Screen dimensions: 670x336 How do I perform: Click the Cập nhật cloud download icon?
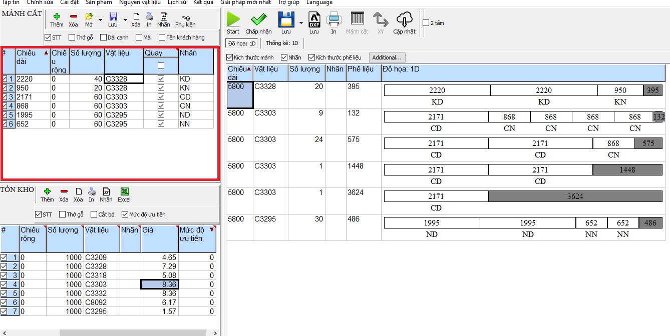click(404, 19)
